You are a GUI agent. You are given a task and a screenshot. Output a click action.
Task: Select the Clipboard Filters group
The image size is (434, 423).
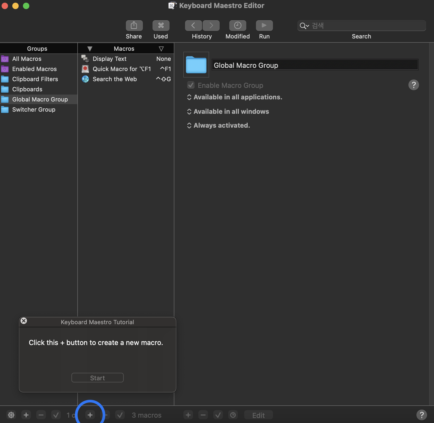click(39, 79)
